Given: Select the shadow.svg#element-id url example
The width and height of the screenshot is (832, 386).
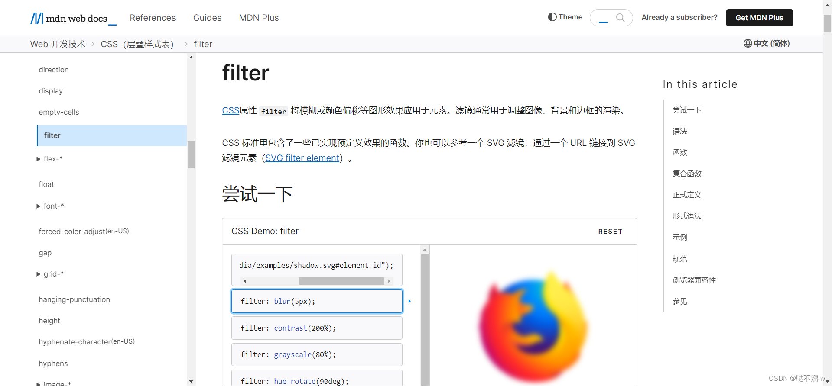Looking at the screenshot, I should click(317, 270).
